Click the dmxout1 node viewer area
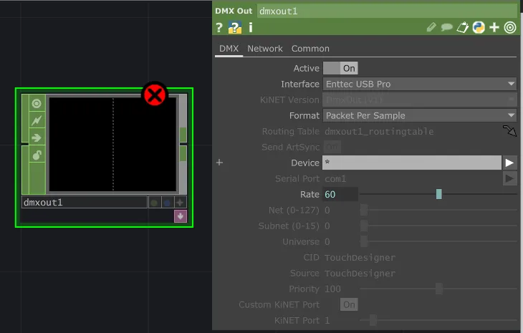This screenshot has height=333, width=523. [x=112, y=145]
